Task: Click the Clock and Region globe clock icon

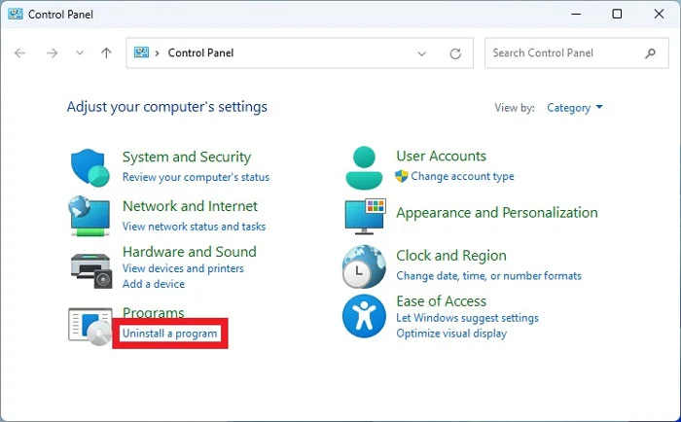Action: pos(364,266)
